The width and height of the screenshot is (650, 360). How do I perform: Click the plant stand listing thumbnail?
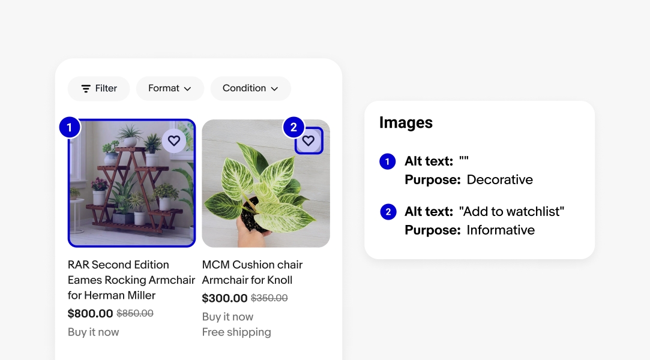131,183
